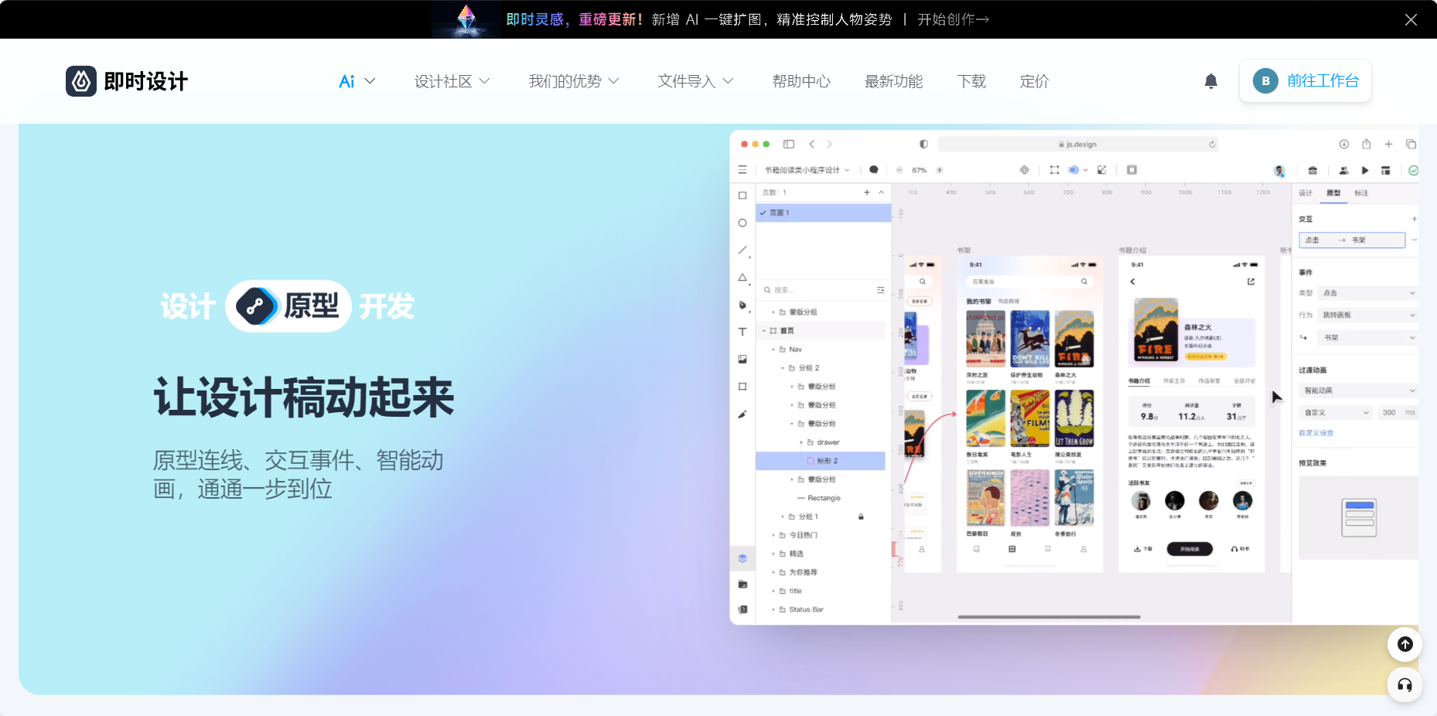Screen dimensions: 1437x716
Task: Close the top announcement banner
Action: [1411, 19]
